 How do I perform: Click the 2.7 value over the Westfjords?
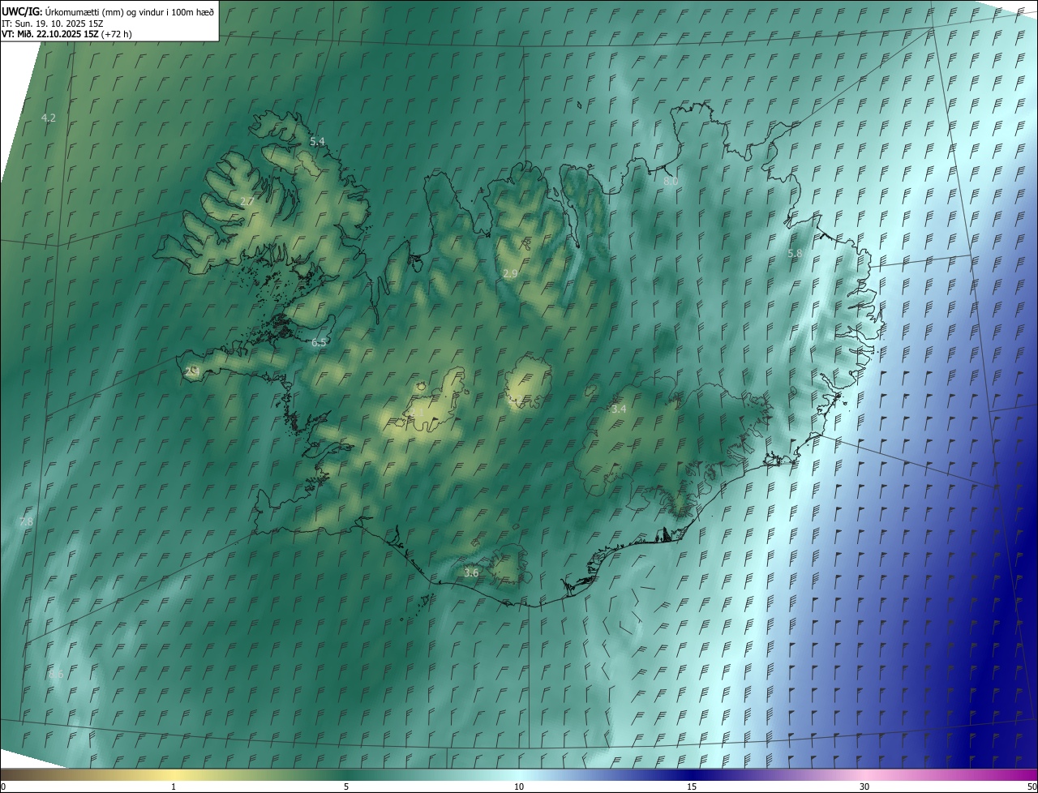pos(247,201)
